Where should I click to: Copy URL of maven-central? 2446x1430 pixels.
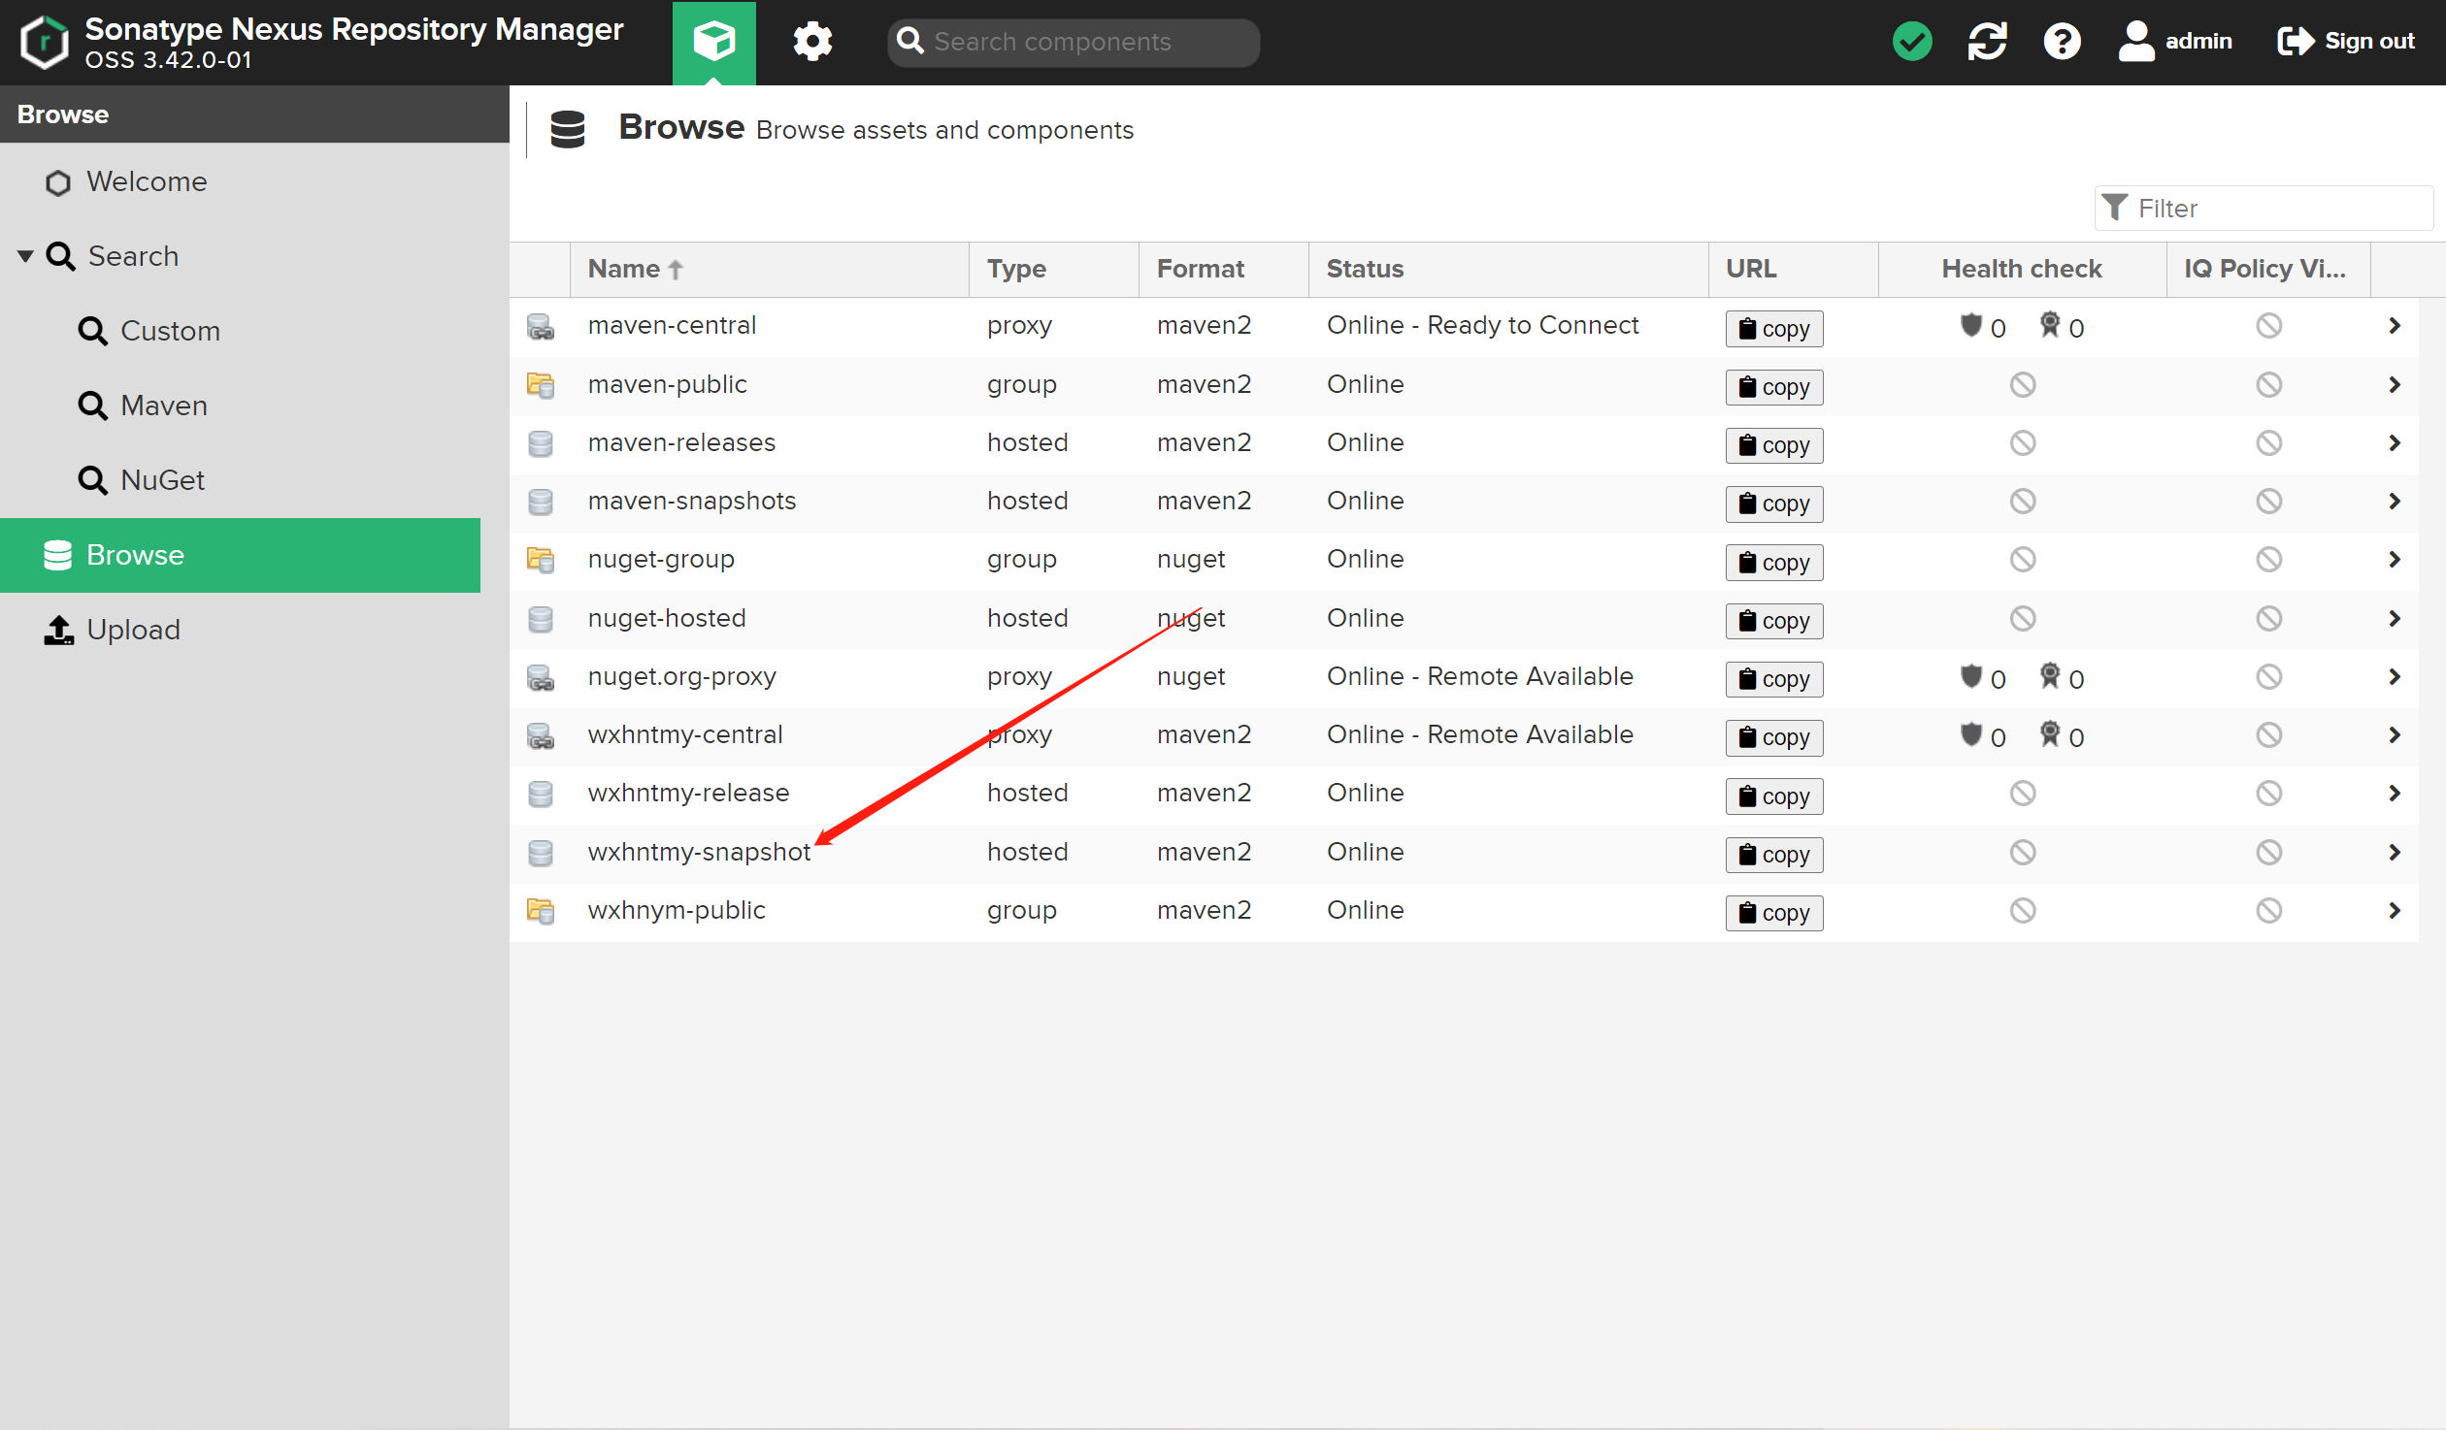point(1773,328)
